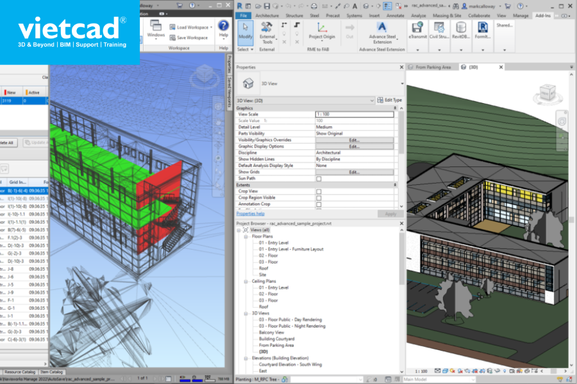Image resolution: width=577 pixels, height=384 pixels.
Task: Open worksets icon in Revit status bar
Action: [x=285, y=380]
